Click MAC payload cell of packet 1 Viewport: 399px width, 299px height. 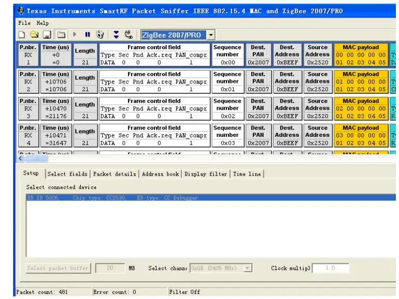point(361,55)
